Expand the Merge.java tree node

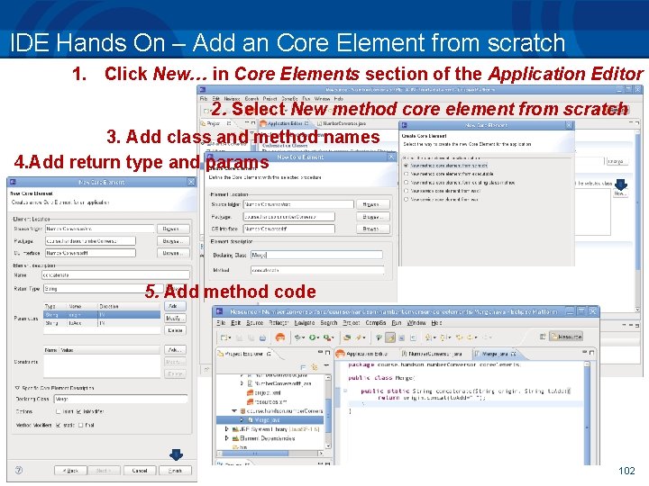(x=242, y=420)
